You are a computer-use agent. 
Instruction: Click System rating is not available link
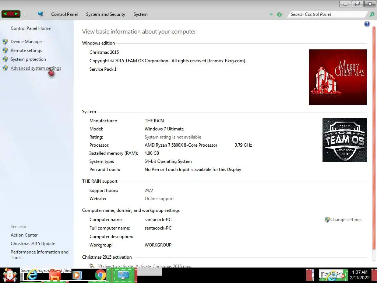coord(173,137)
